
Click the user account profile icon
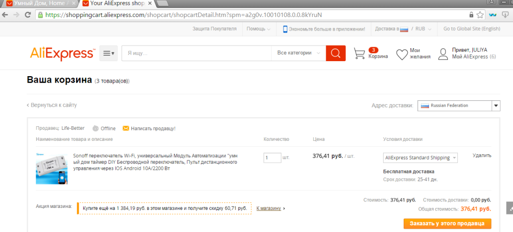[x=443, y=54]
